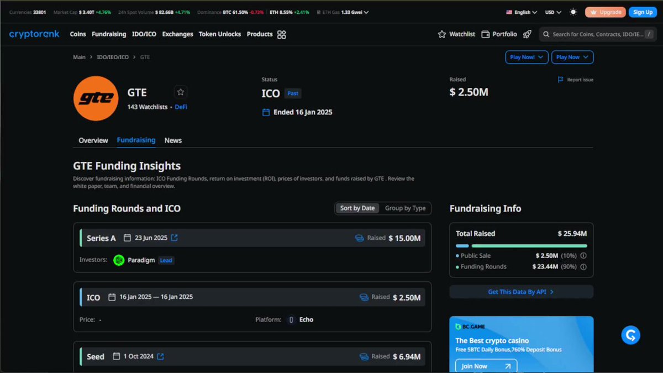This screenshot has height=373, width=663.
Task: Open the USD currency dropdown
Action: [553, 12]
